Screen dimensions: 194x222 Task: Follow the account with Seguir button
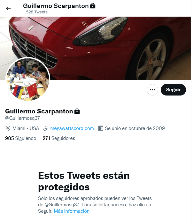pos(173,90)
